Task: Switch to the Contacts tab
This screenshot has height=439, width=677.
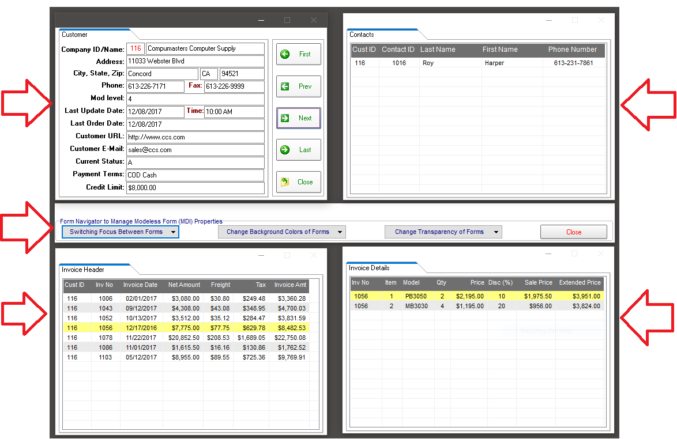Action: coord(362,35)
